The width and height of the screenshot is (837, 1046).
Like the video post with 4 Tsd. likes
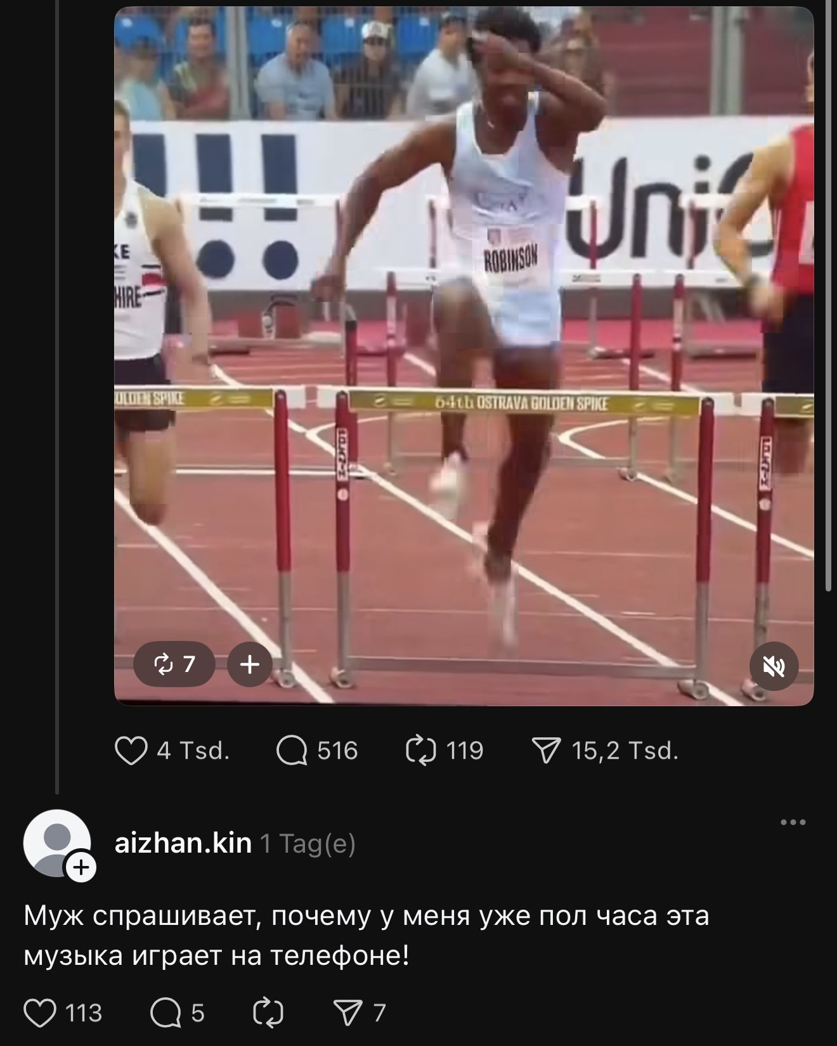coord(172,751)
